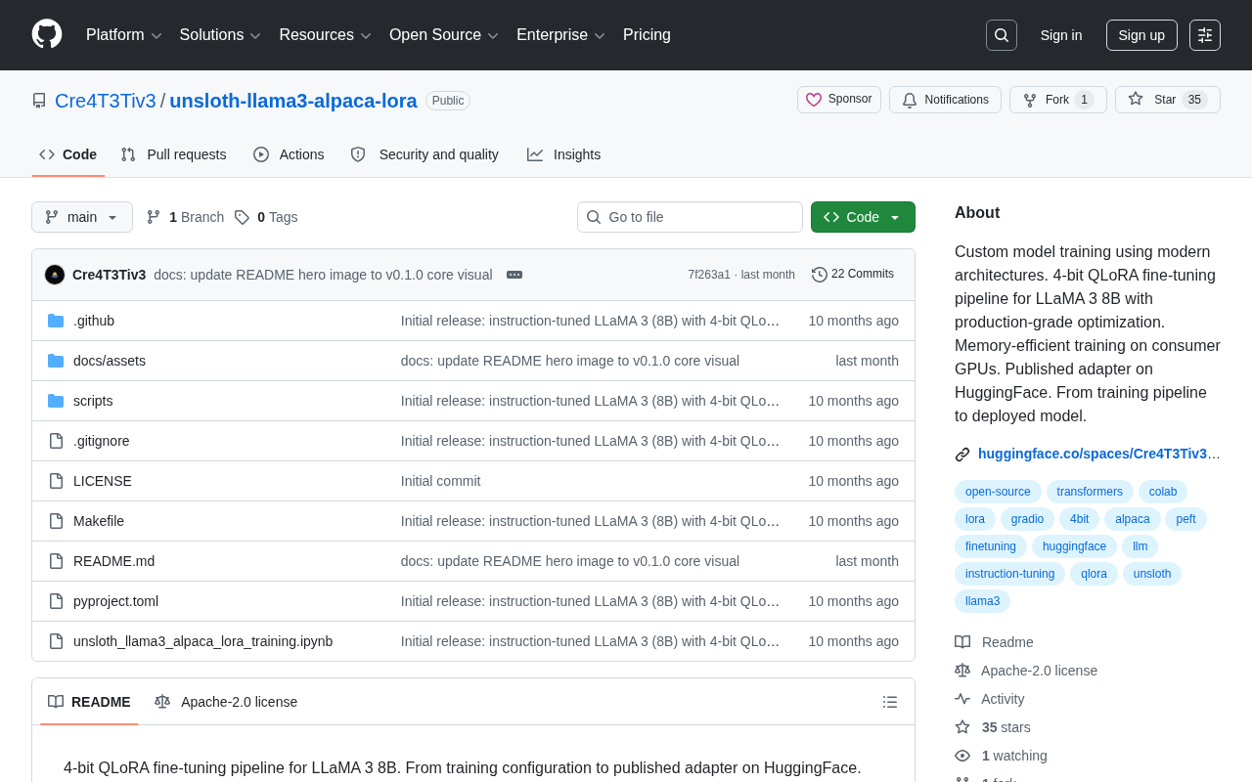Click the Sponsor button
The image size is (1252, 782).
pos(839,100)
